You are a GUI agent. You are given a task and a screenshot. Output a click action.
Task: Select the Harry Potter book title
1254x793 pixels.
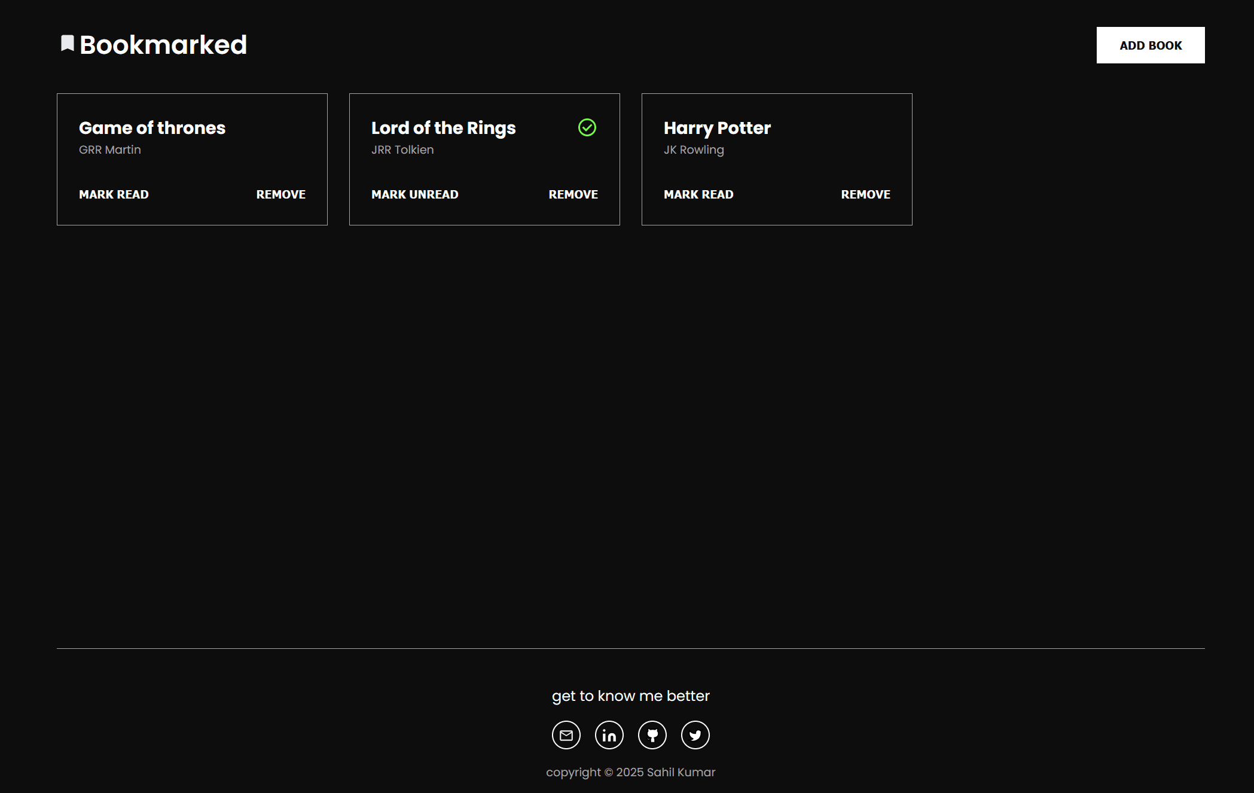(x=717, y=128)
